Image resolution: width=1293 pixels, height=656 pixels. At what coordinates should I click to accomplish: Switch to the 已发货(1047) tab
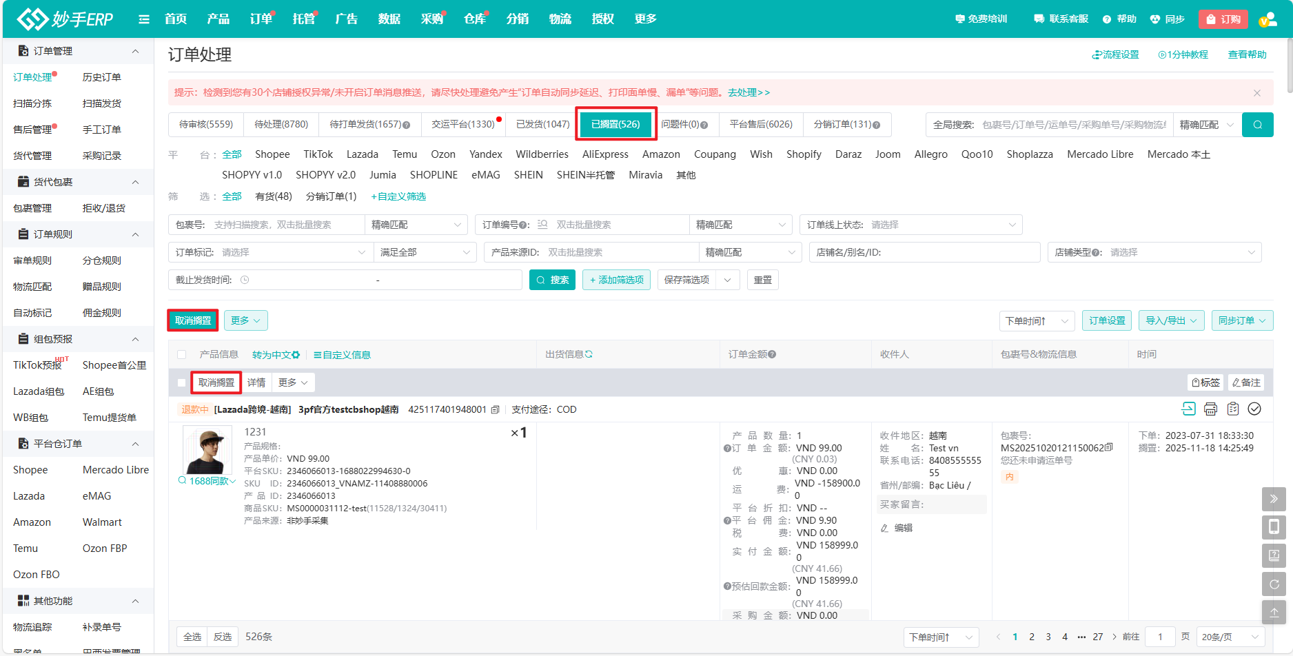pos(542,125)
